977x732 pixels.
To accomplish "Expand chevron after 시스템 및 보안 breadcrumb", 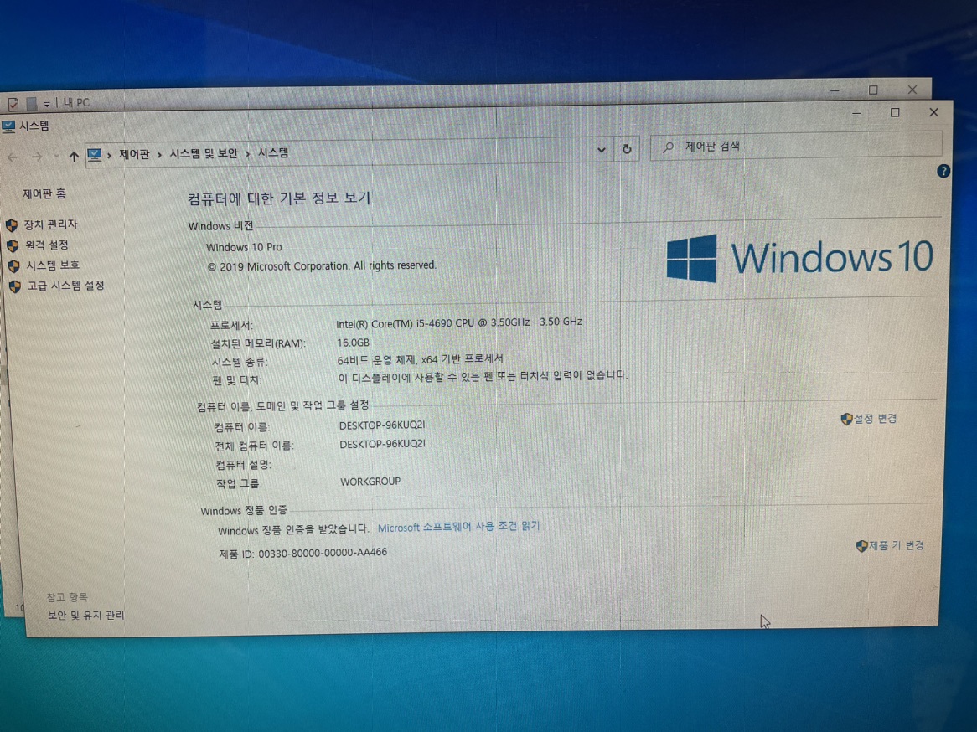I will click(248, 153).
